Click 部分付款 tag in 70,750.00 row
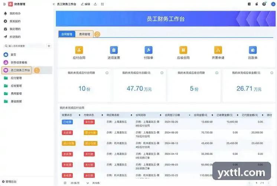The image size is (277, 186). (91, 133)
